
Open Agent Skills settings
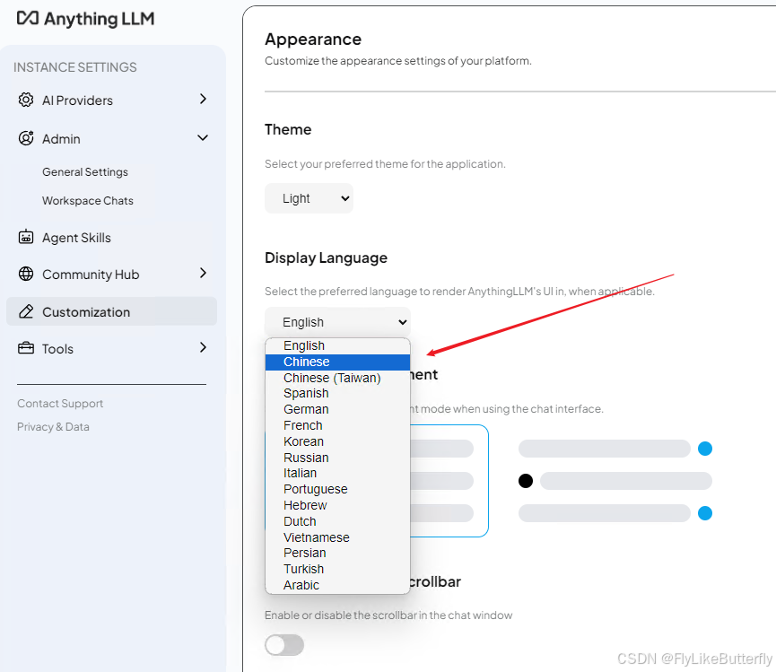pos(76,238)
